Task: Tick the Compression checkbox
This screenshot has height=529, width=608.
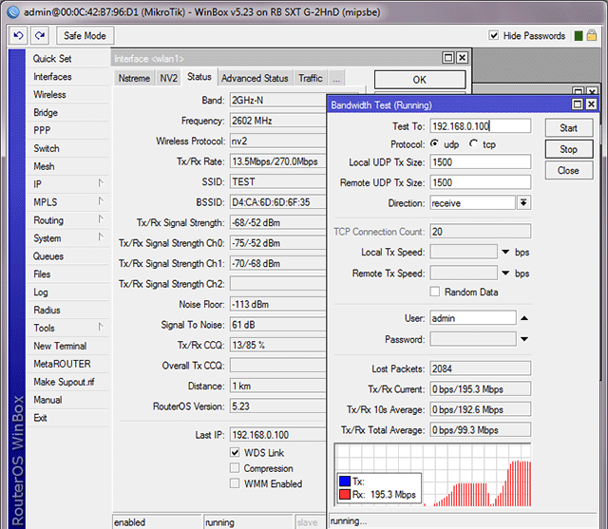Action: (235, 468)
